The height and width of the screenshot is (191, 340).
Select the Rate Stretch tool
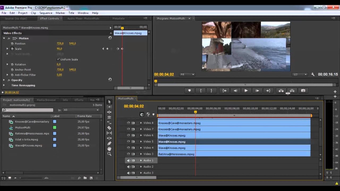pyautogui.click(x=109, y=123)
